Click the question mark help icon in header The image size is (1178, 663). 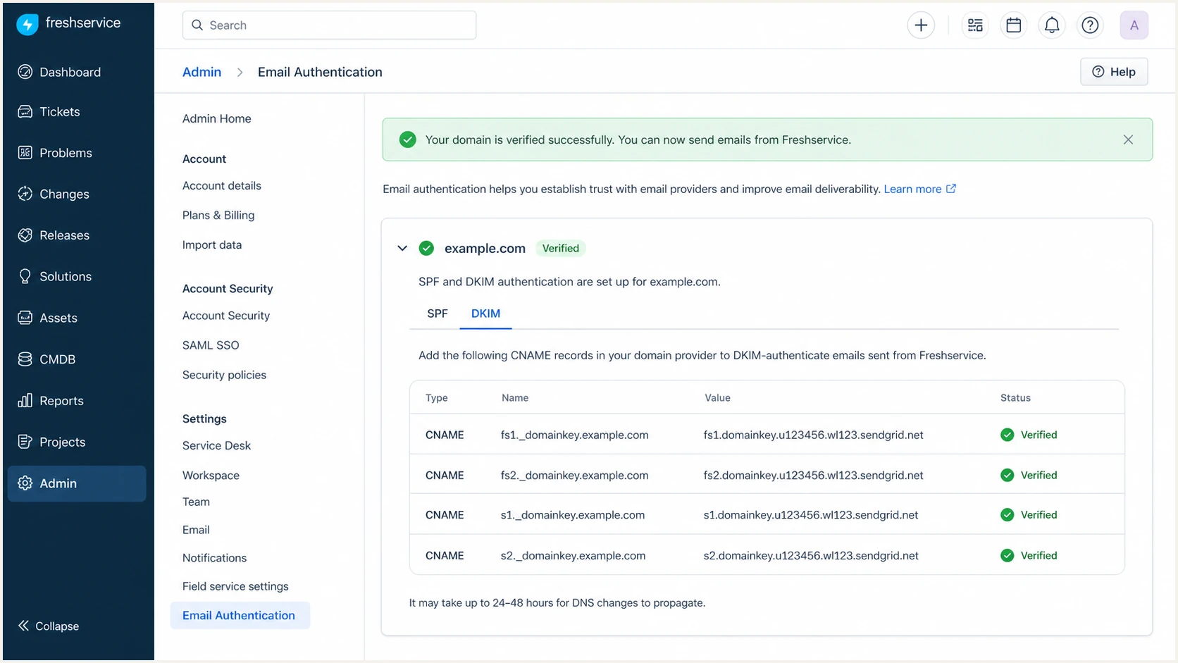click(x=1090, y=25)
